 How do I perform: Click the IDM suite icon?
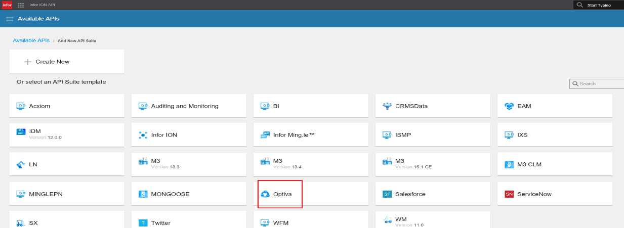tap(21, 132)
